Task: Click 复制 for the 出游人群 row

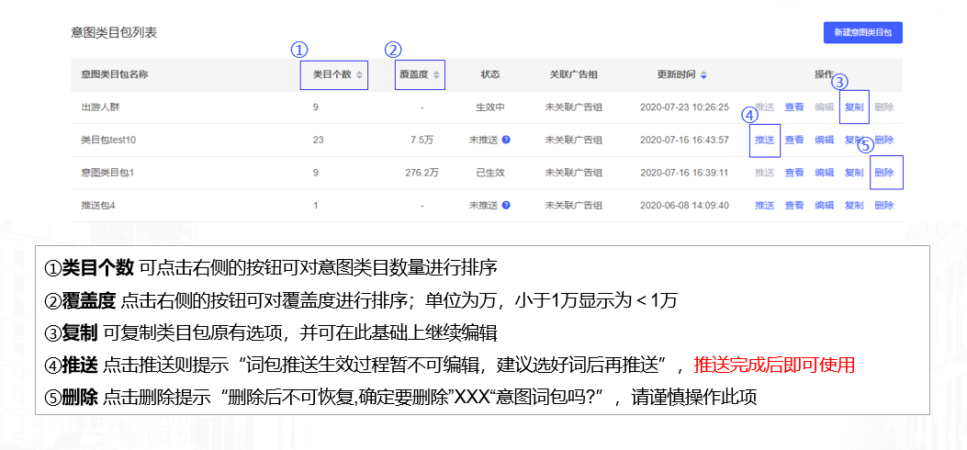Action: (x=854, y=107)
